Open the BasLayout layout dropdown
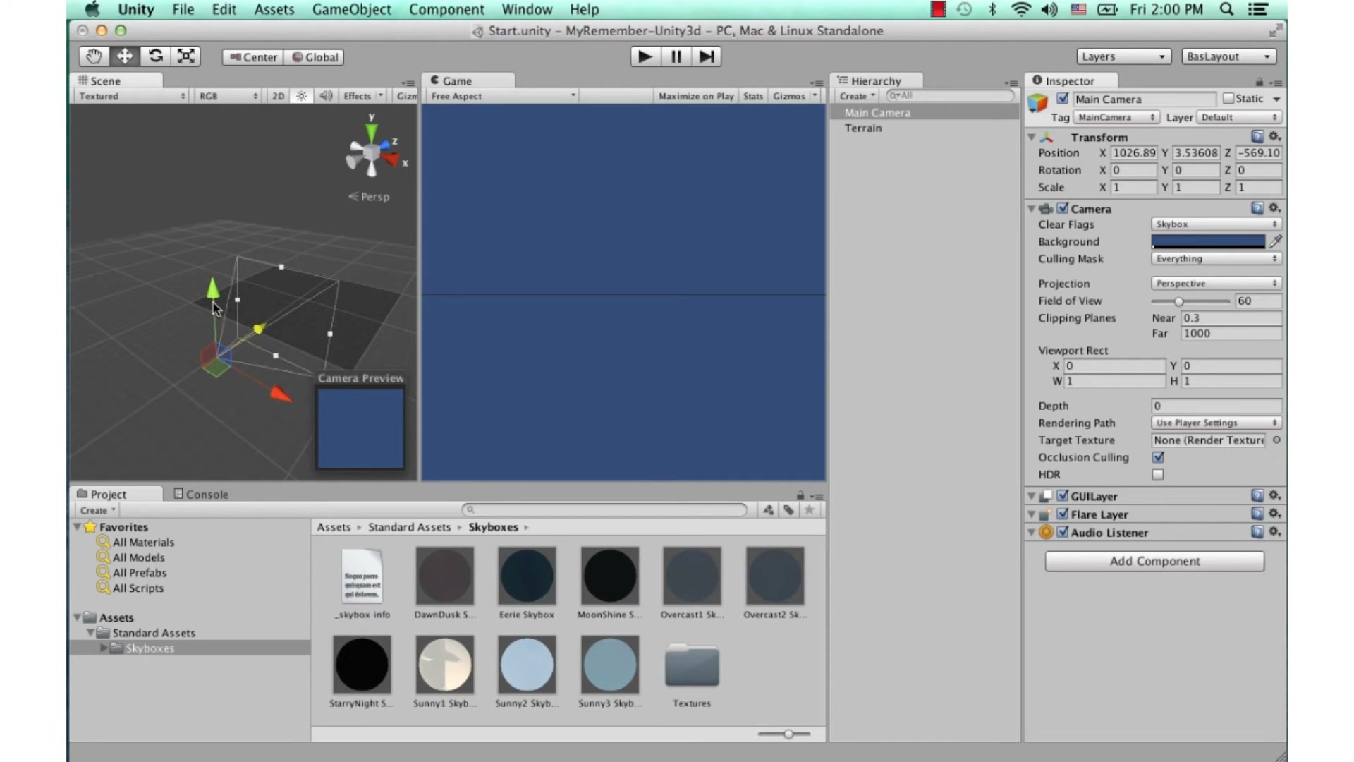The image size is (1354, 762). click(1228, 56)
